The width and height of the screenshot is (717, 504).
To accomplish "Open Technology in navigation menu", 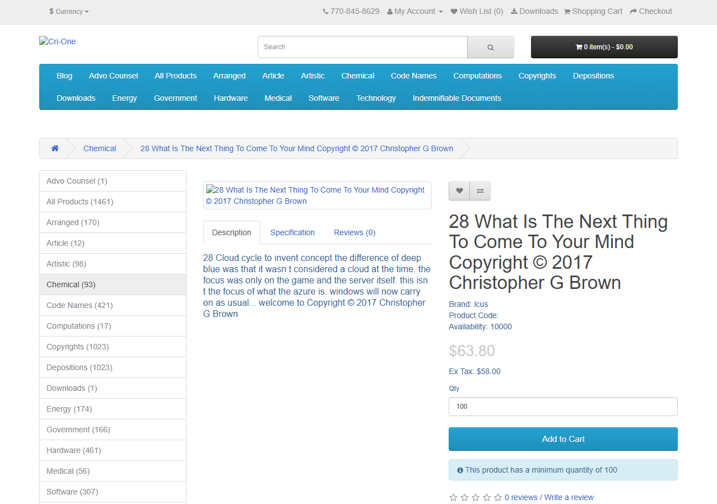I will (376, 98).
